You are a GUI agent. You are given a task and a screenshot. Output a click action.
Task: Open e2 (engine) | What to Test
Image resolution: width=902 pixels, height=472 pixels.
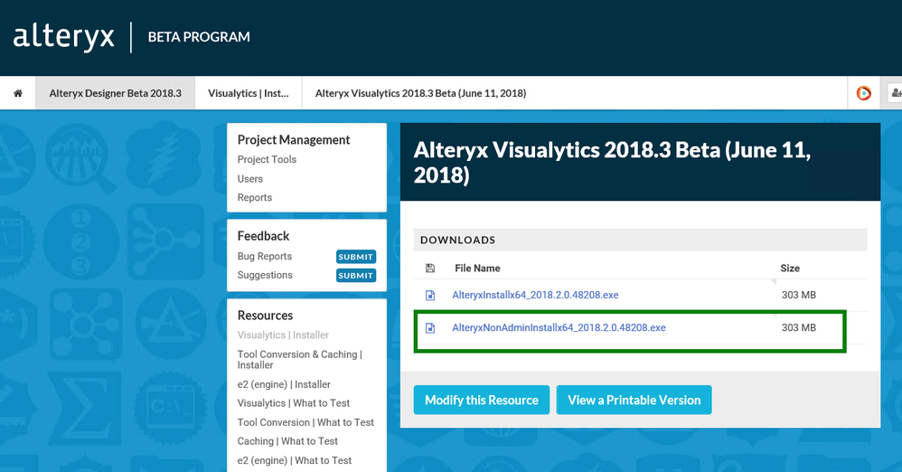click(295, 460)
